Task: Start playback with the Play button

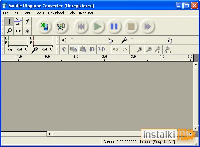Action: point(98,26)
